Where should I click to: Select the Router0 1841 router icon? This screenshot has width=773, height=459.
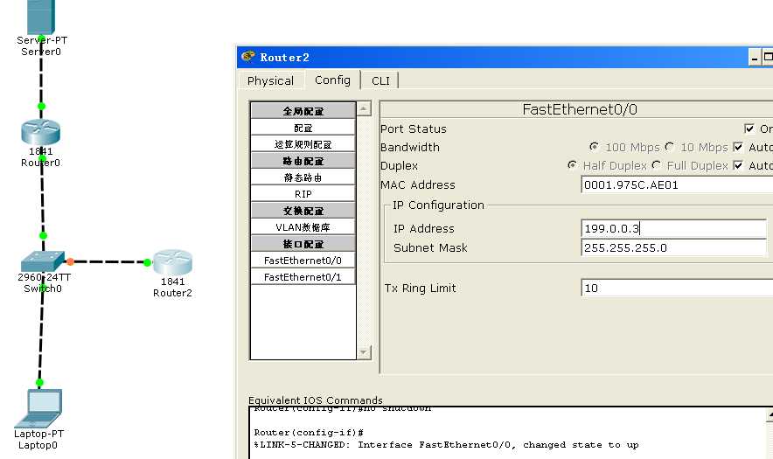[x=41, y=132]
